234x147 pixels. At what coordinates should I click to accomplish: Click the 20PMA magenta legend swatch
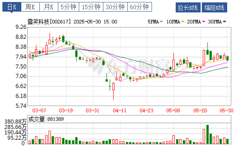coord(204,22)
